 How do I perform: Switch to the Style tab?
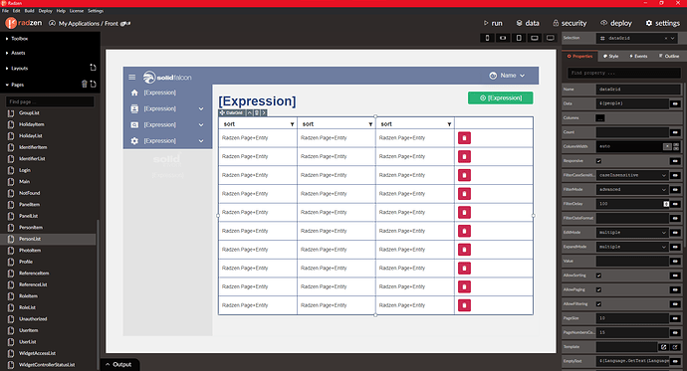(x=611, y=56)
